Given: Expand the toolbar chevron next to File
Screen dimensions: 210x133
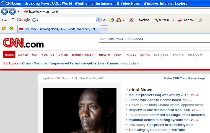Looking at the screenshot, I should (12, 19).
